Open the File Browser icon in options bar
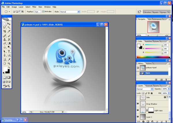173x123 pixels. click(x=139, y=12)
